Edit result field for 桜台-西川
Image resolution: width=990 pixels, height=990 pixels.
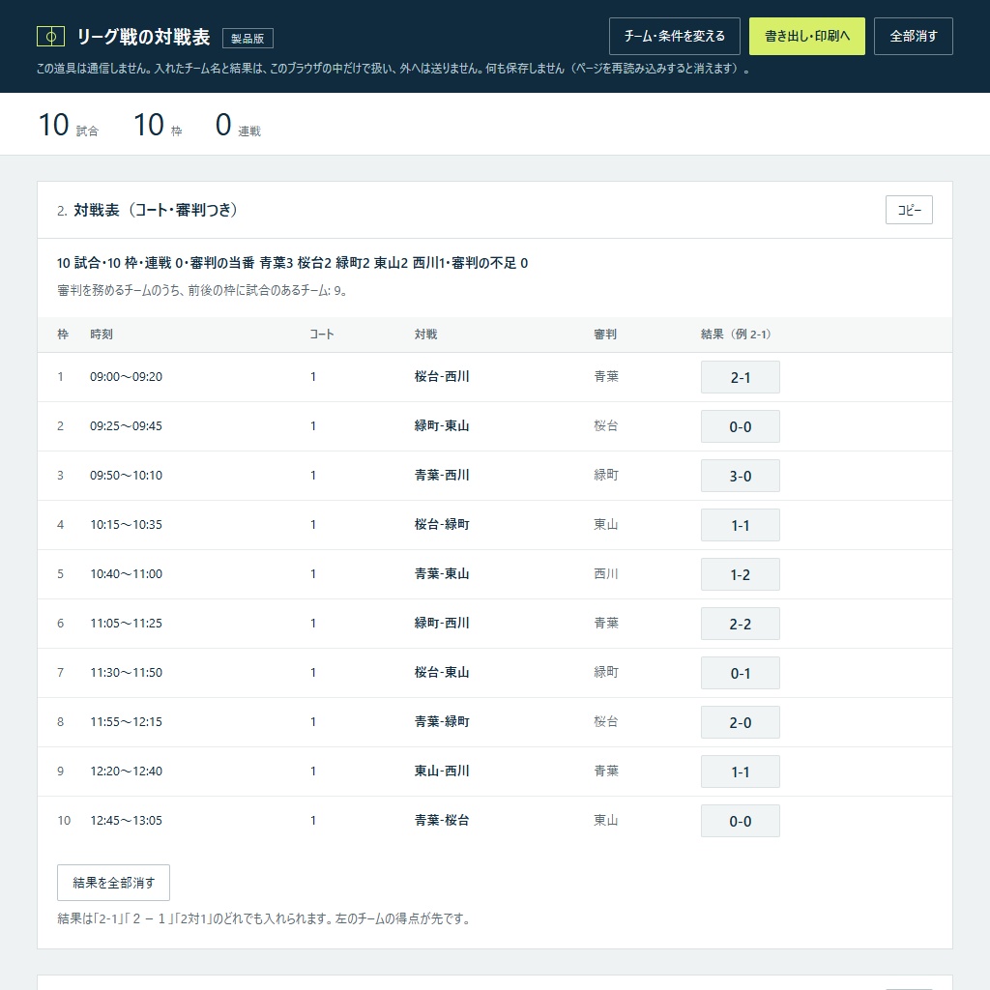[740, 377]
